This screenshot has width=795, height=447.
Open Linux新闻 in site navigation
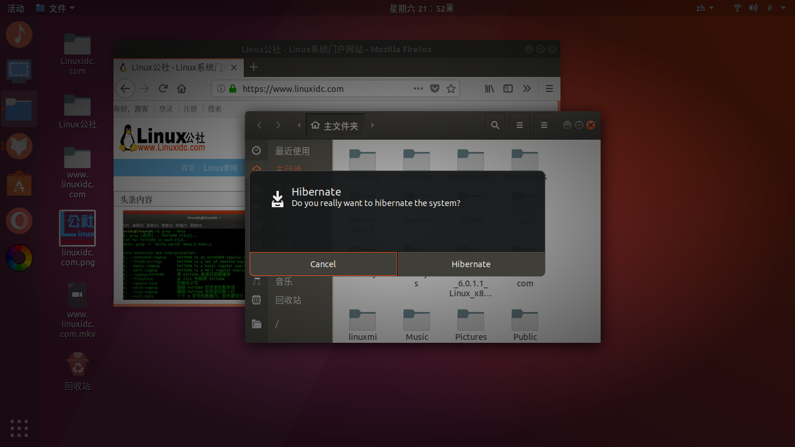click(221, 168)
